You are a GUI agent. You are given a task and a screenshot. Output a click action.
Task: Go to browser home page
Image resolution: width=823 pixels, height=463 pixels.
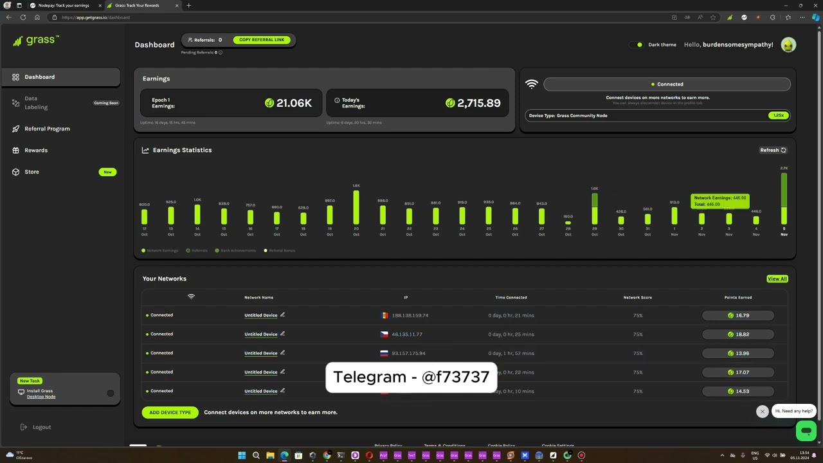pos(37,17)
